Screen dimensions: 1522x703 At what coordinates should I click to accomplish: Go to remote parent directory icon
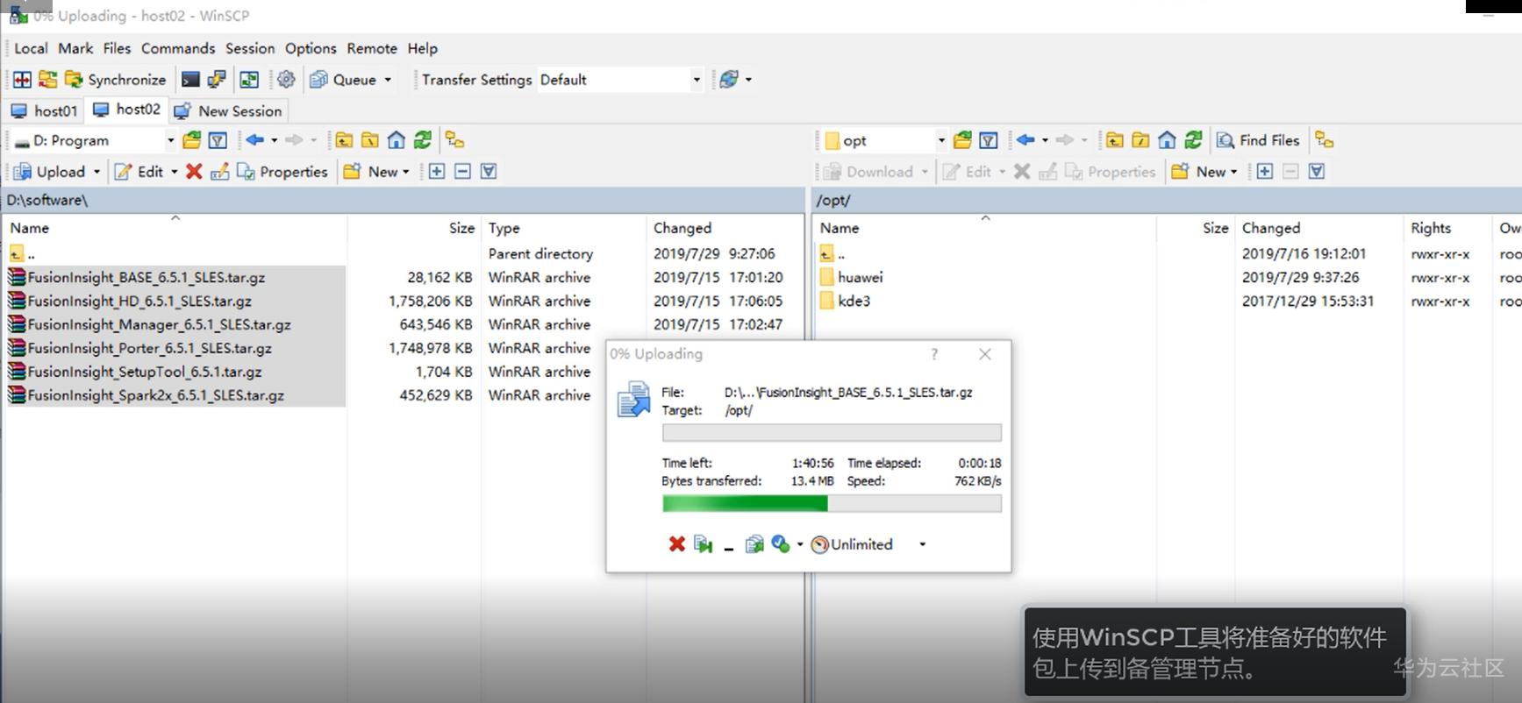1114,140
